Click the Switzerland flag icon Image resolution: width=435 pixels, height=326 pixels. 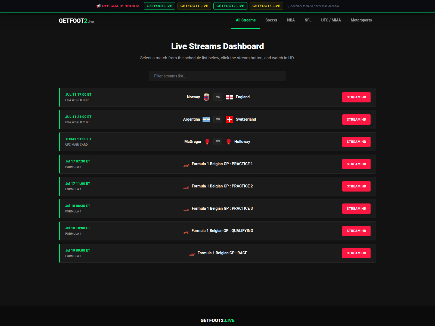click(229, 120)
